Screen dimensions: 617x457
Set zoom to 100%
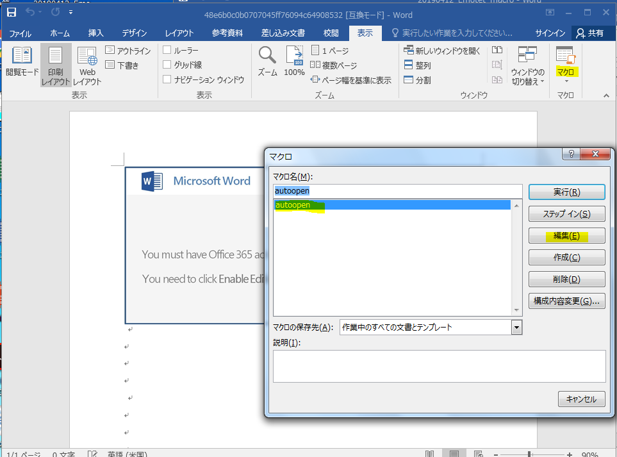click(x=294, y=61)
